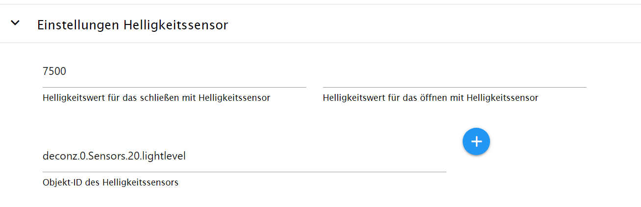Screen dimensions: 641x207
Task: Collapse the Einstellungen Helligkeitssensor section chevron
Action: (x=16, y=23)
